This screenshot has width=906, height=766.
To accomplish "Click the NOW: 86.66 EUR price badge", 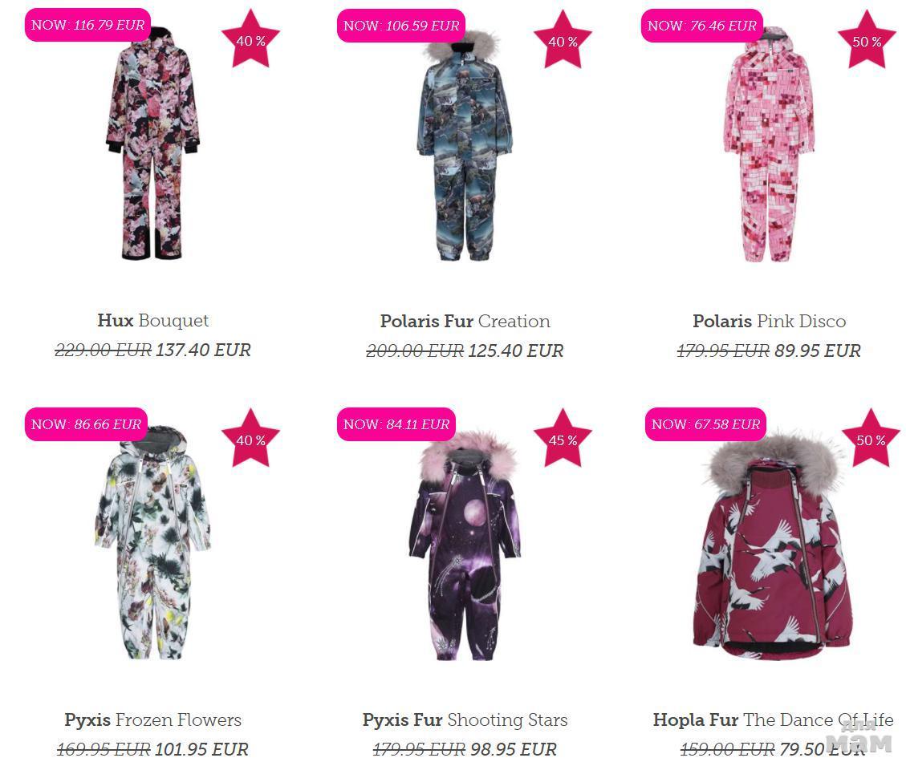I will pyautogui.click(x=86, y=424).
